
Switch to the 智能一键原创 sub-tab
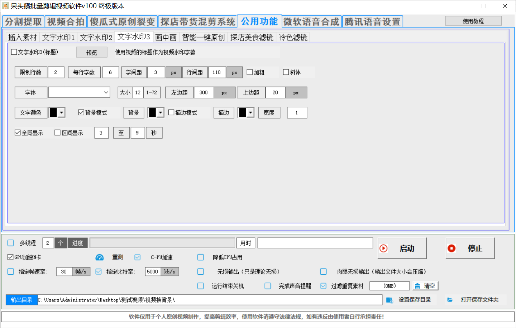point(204,37)
